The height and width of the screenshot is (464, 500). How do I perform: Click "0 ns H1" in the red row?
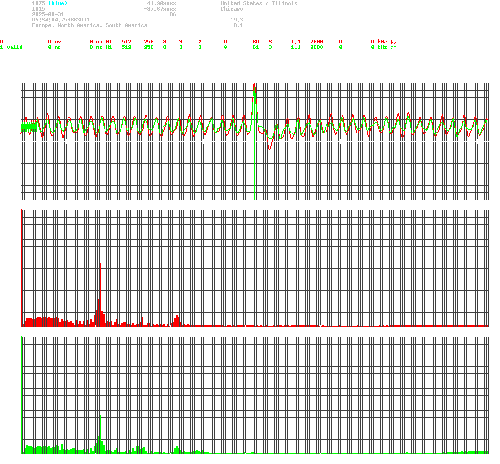(x=101, y=42)
